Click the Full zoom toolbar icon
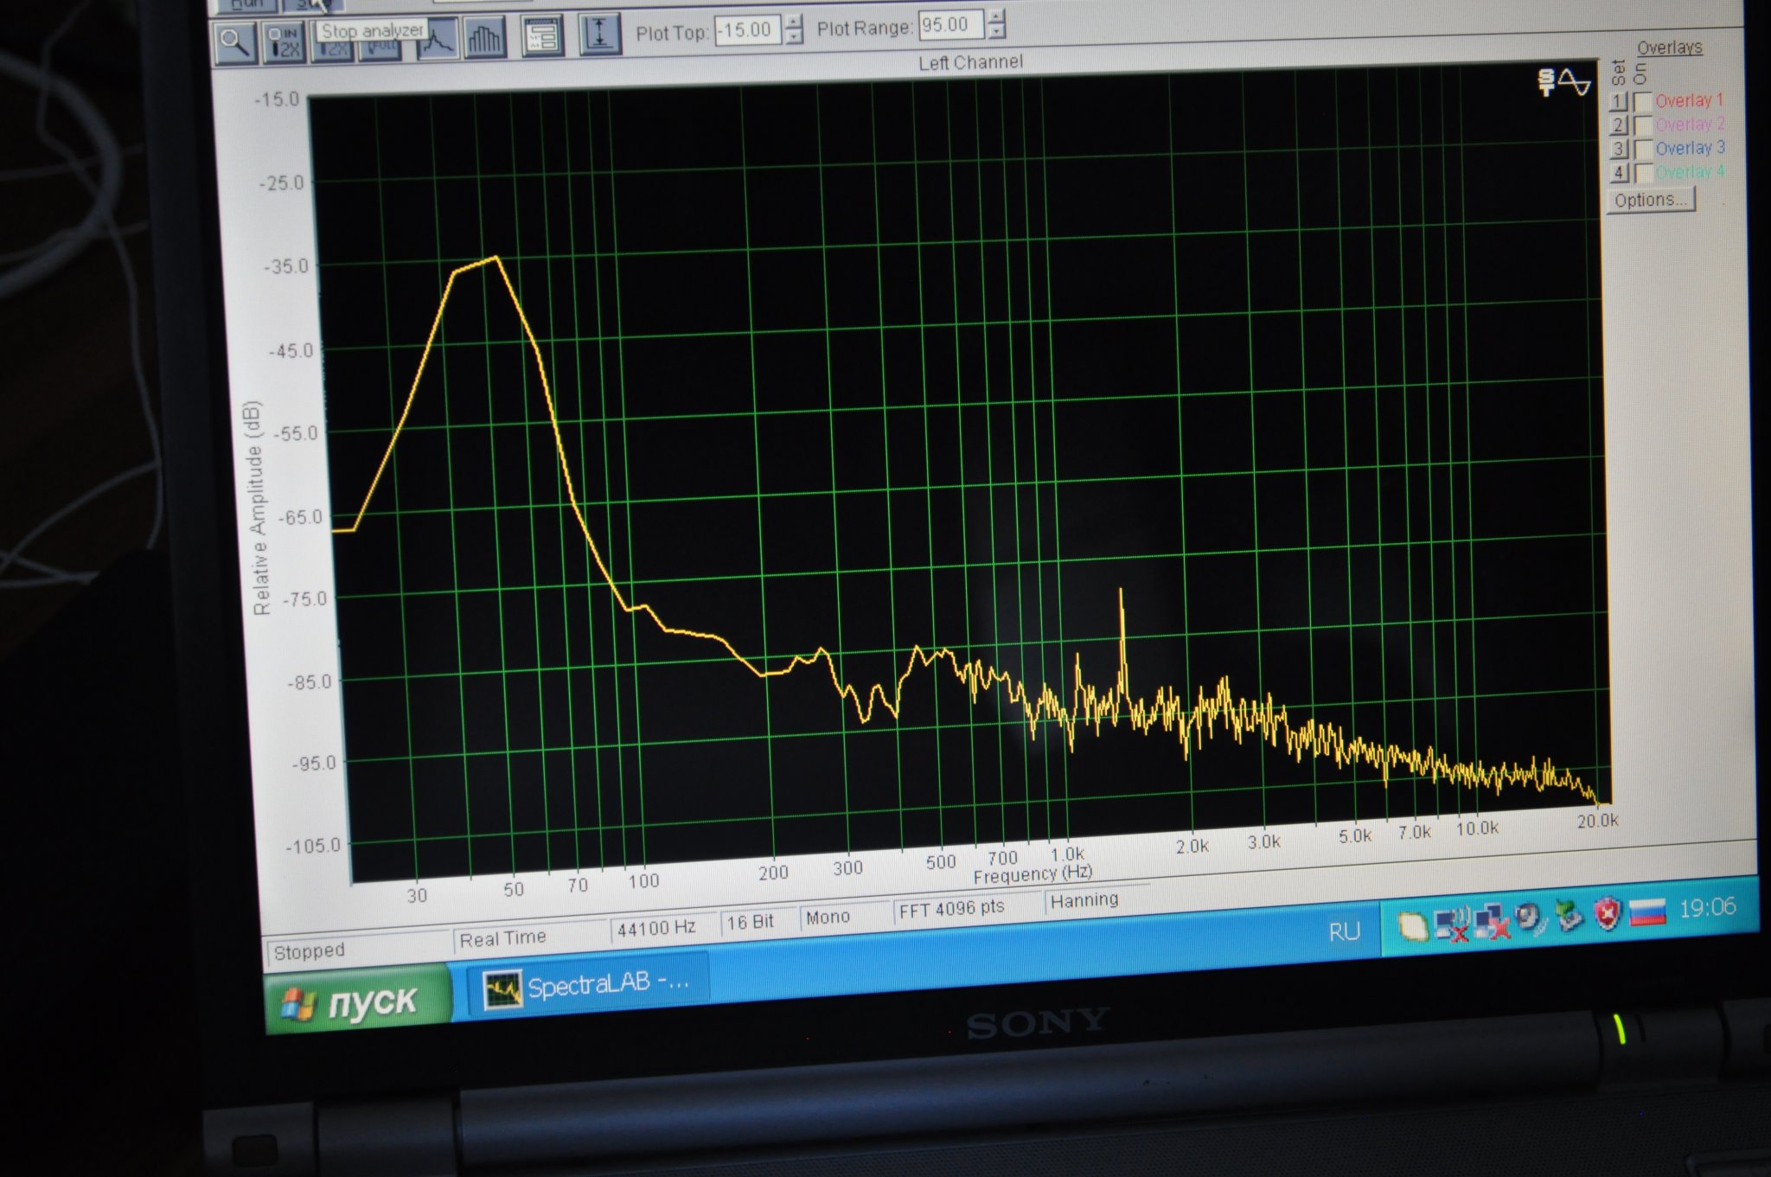The height and width of the screenshot is (1177, 1771). pos(380,48)
